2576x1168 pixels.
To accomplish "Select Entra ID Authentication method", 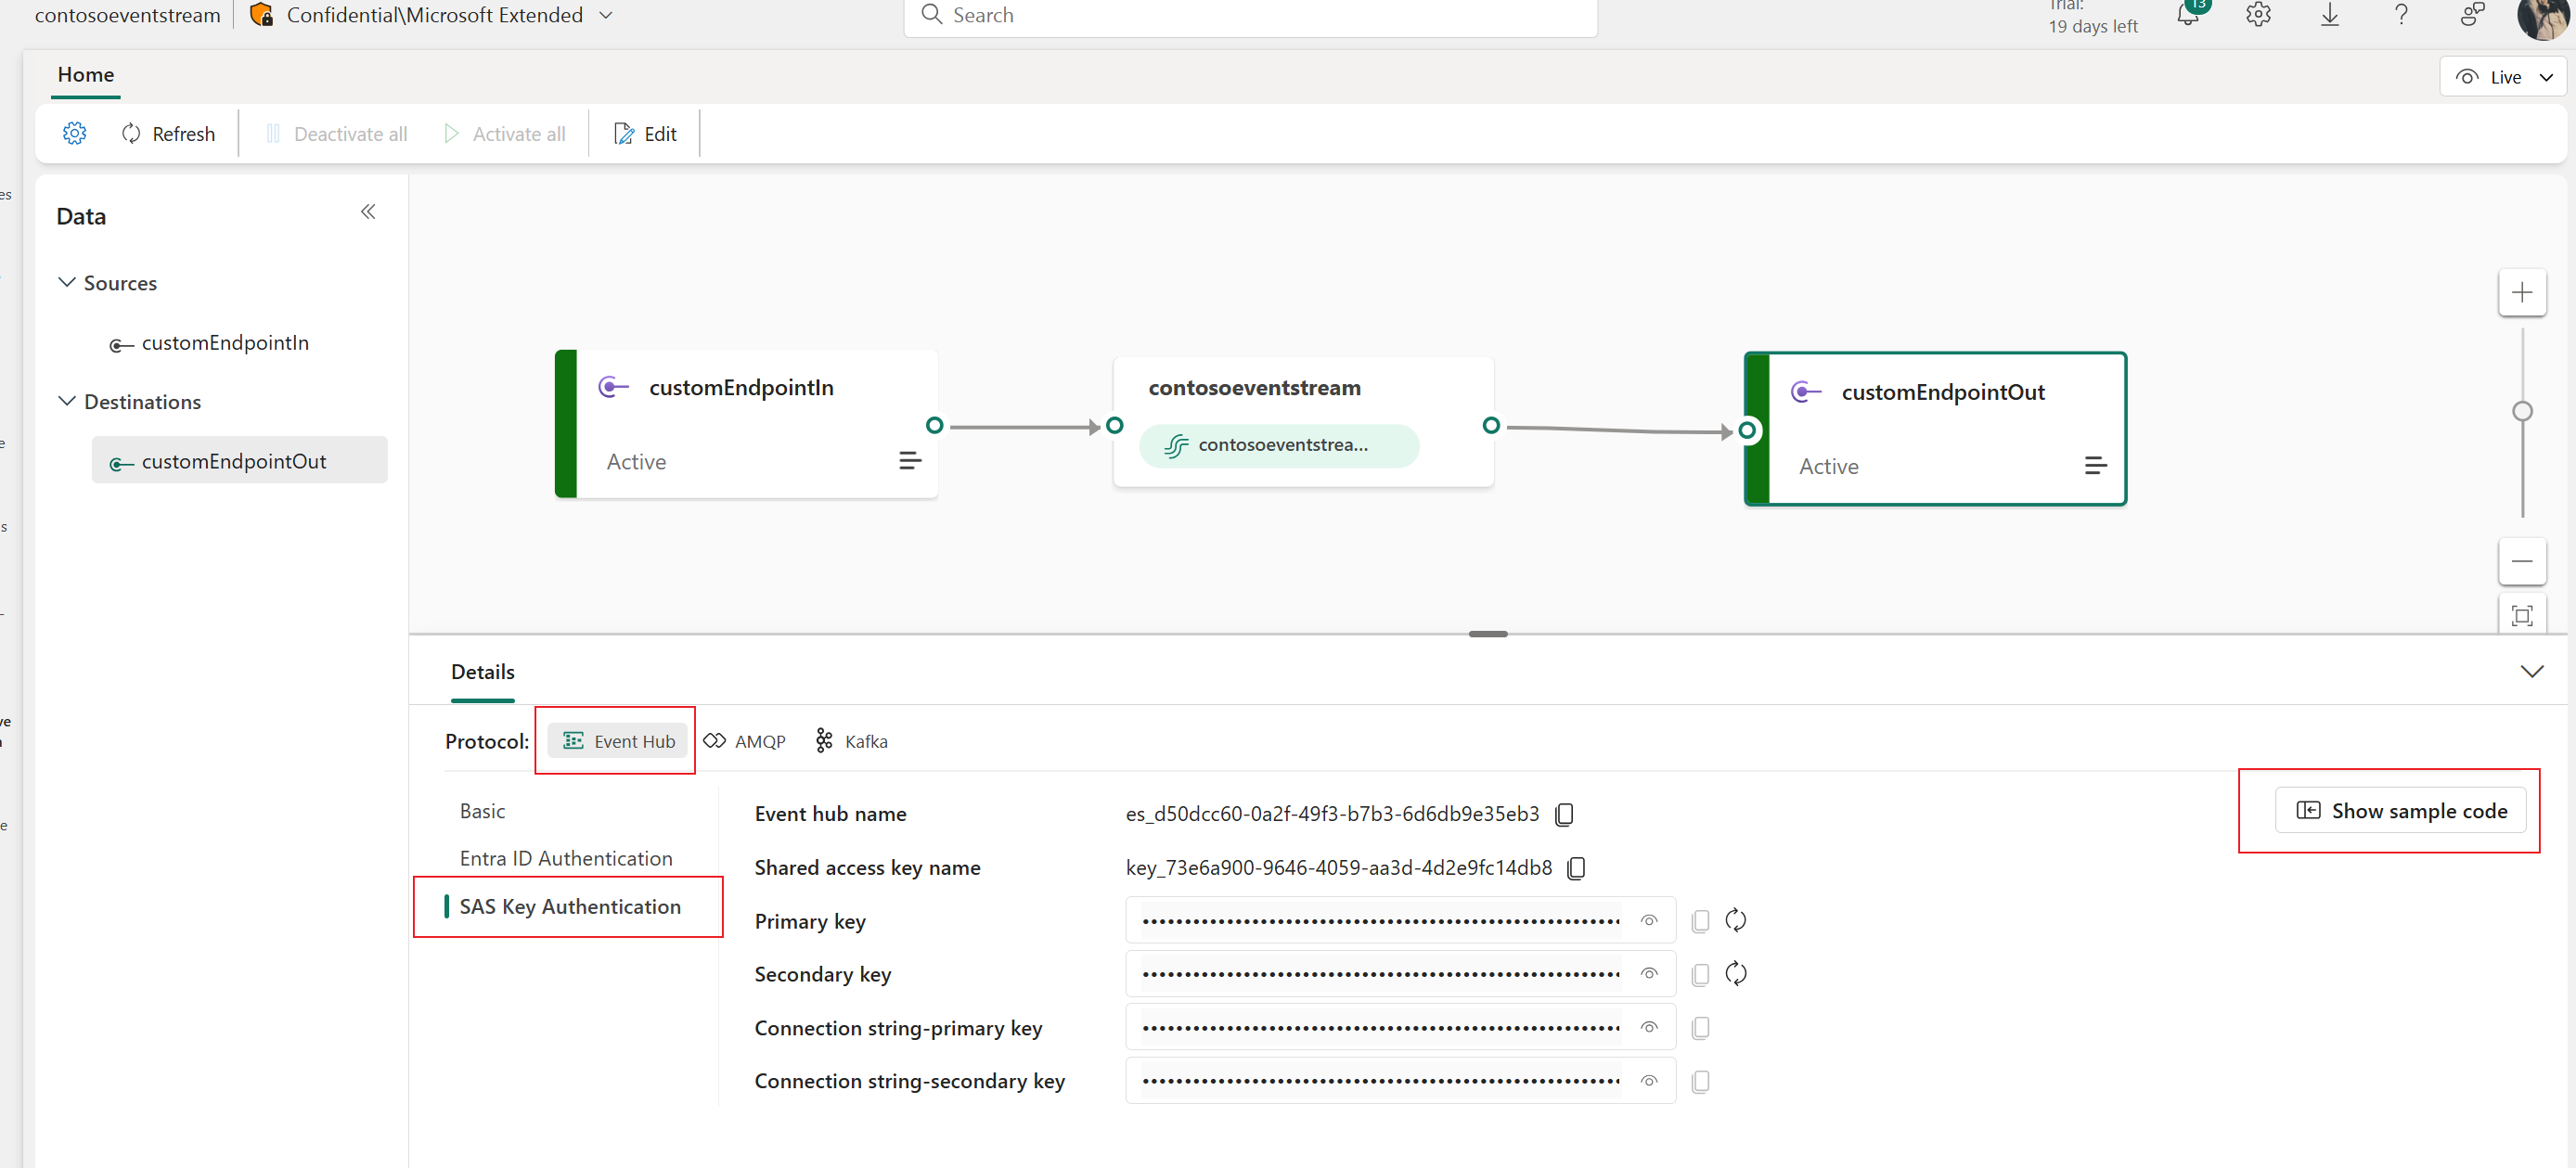I will coord(565,857).
